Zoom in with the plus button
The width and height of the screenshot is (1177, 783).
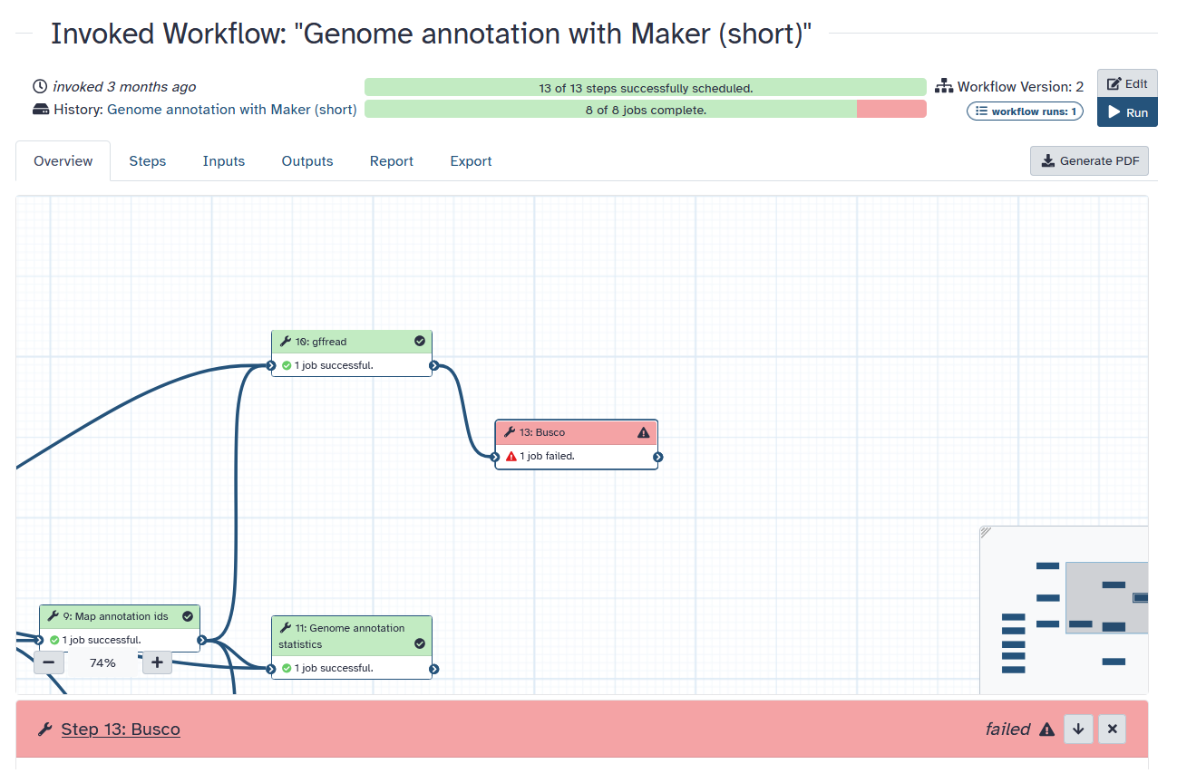157,662
